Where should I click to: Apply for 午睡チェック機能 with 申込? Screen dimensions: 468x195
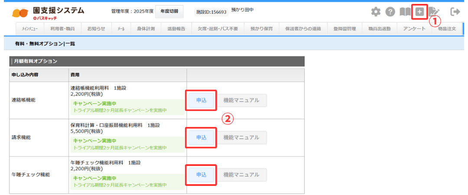(x=201, y=175)
